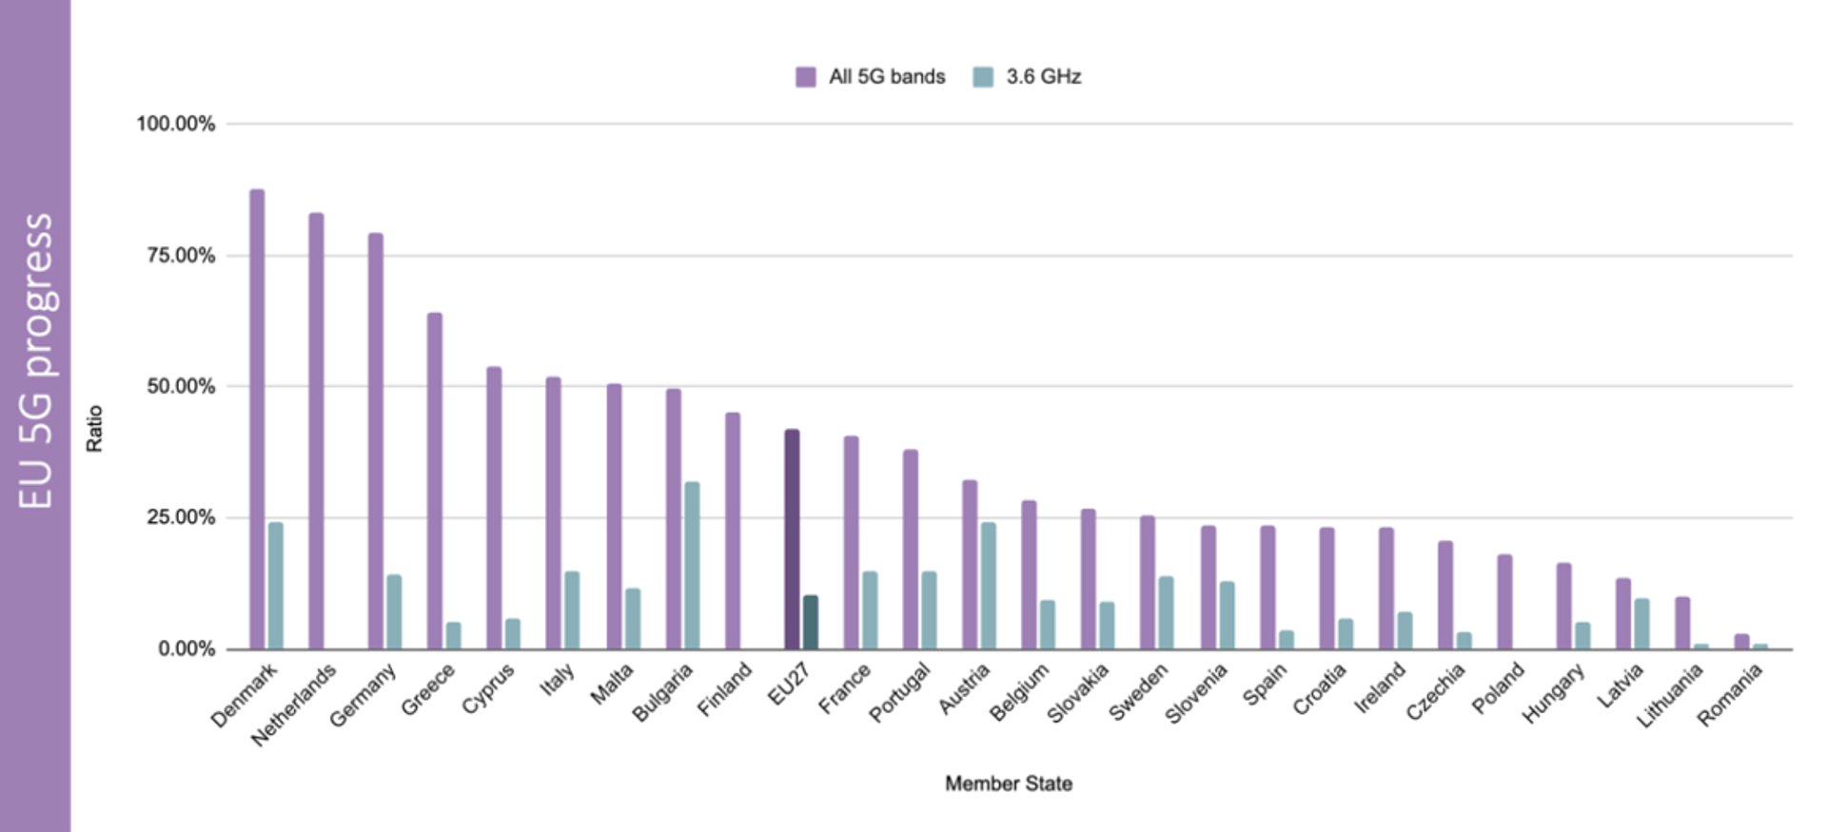Click Poland's purple All 5G bar
The image size is (1827, 832).
point(1504,601)
